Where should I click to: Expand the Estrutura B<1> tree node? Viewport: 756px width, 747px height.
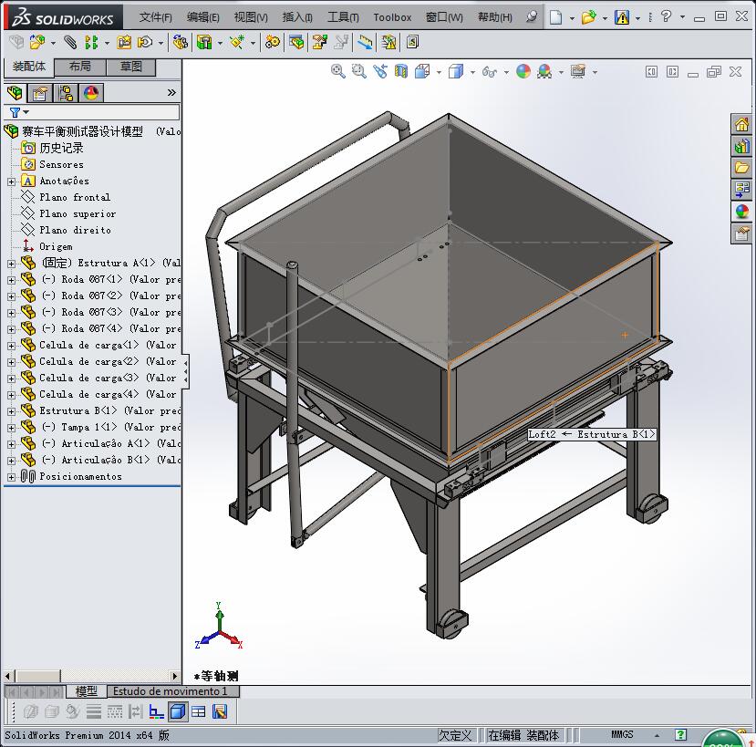point(11,411)
